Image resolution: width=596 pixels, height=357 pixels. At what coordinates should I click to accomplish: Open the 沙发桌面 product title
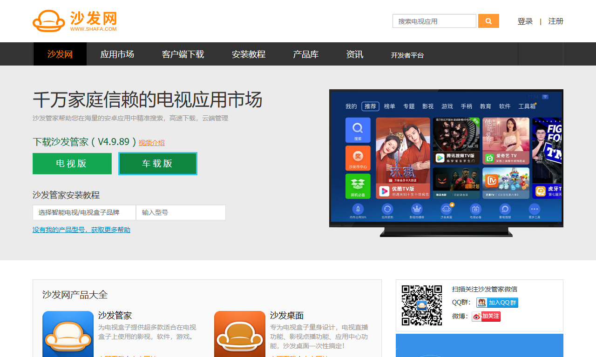[287, 316]
